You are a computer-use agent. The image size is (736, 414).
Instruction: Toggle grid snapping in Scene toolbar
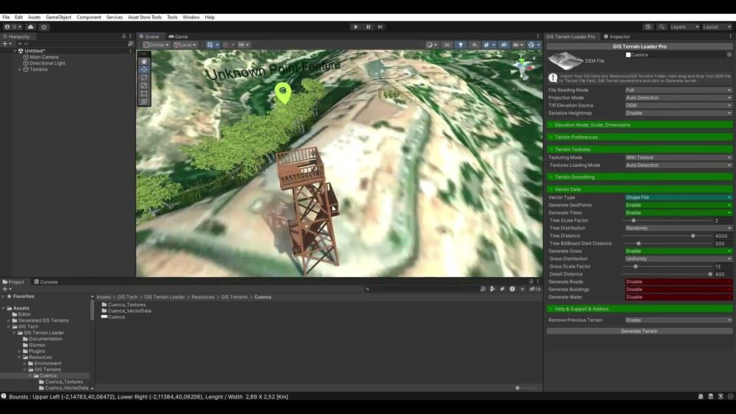point(225,45)
